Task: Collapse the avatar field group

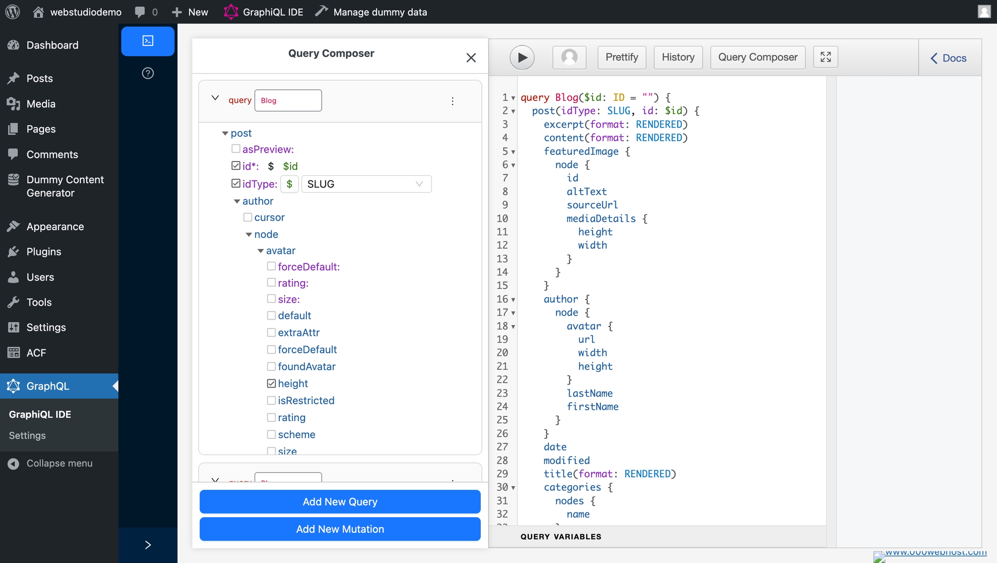Action: pyautogui.click(x=261, y=250)
